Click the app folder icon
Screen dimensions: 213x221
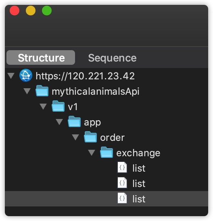pyautogui.click(x=74, y=121)
